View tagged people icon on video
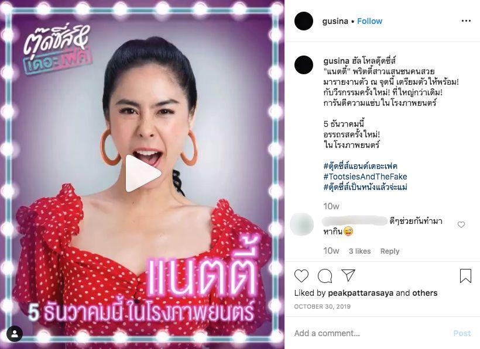480x349 pixels. 15,334
